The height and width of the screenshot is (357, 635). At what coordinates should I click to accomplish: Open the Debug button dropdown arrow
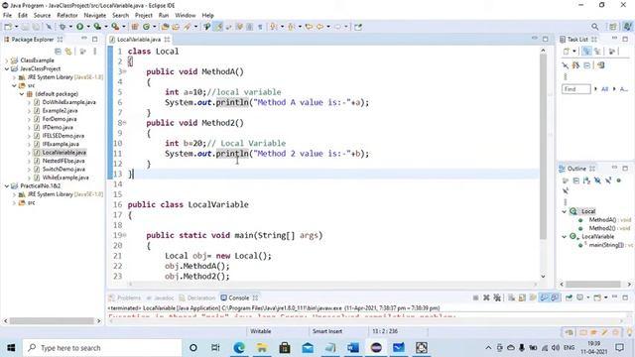click(x=70, y=27)
